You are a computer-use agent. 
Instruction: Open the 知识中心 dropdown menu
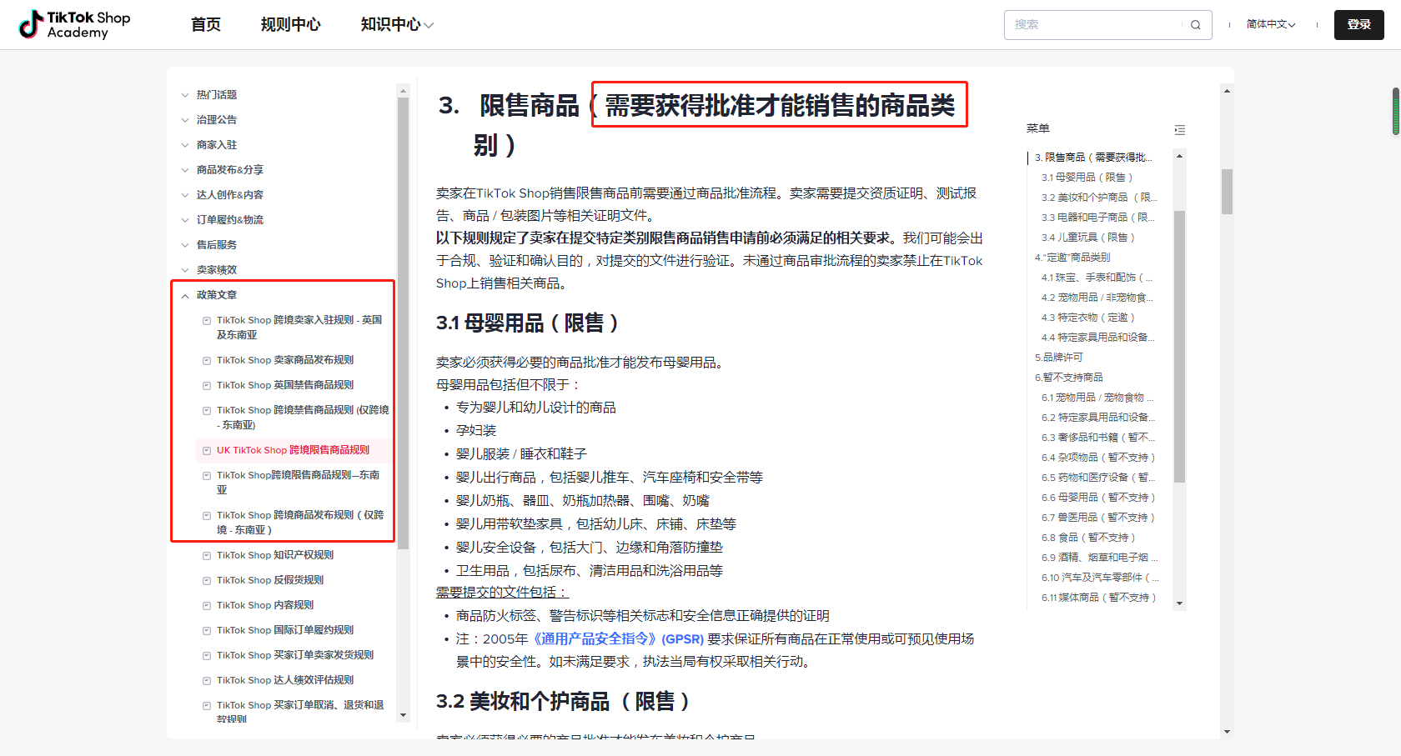[x=397, y=25]
